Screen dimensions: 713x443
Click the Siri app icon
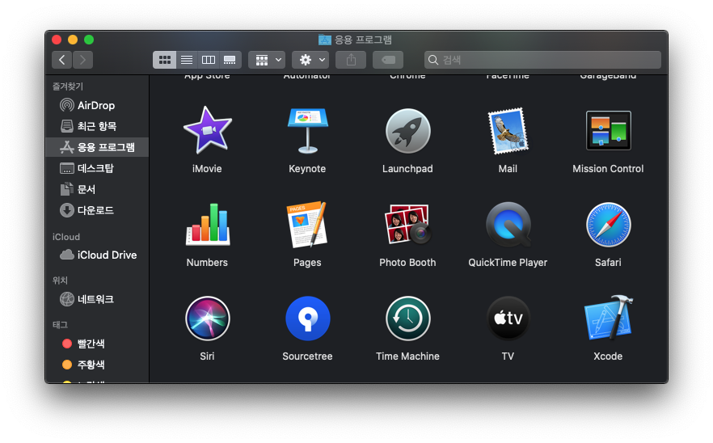(x=207, y=319)
